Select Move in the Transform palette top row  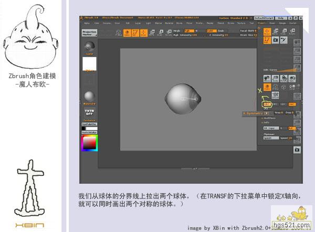point(276,31)
